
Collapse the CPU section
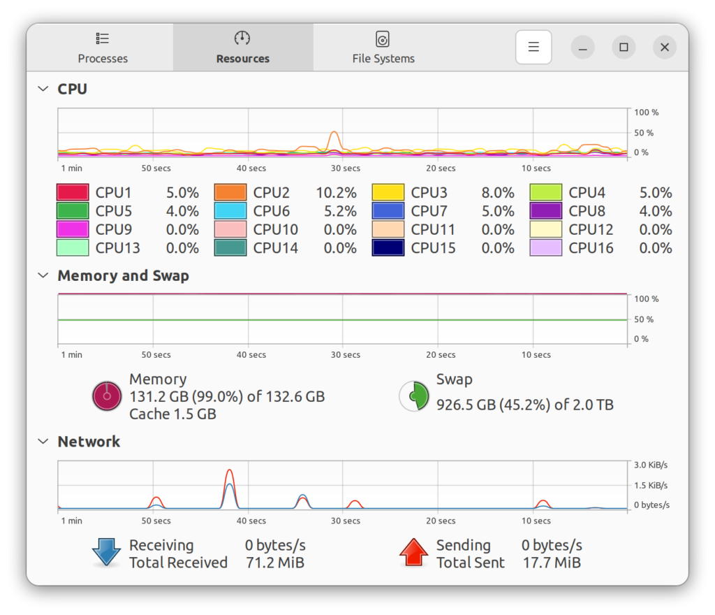point(43,89)
